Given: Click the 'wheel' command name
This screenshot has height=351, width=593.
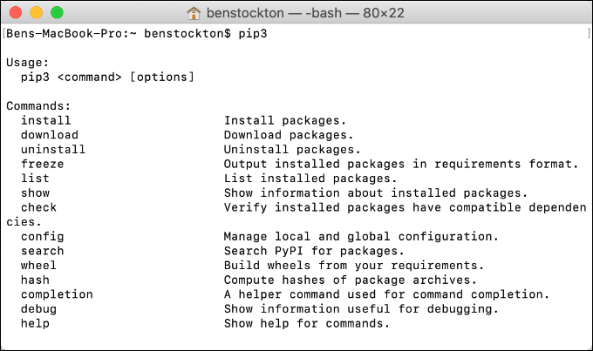Looking at the screenshot, I should coord(39,266).
